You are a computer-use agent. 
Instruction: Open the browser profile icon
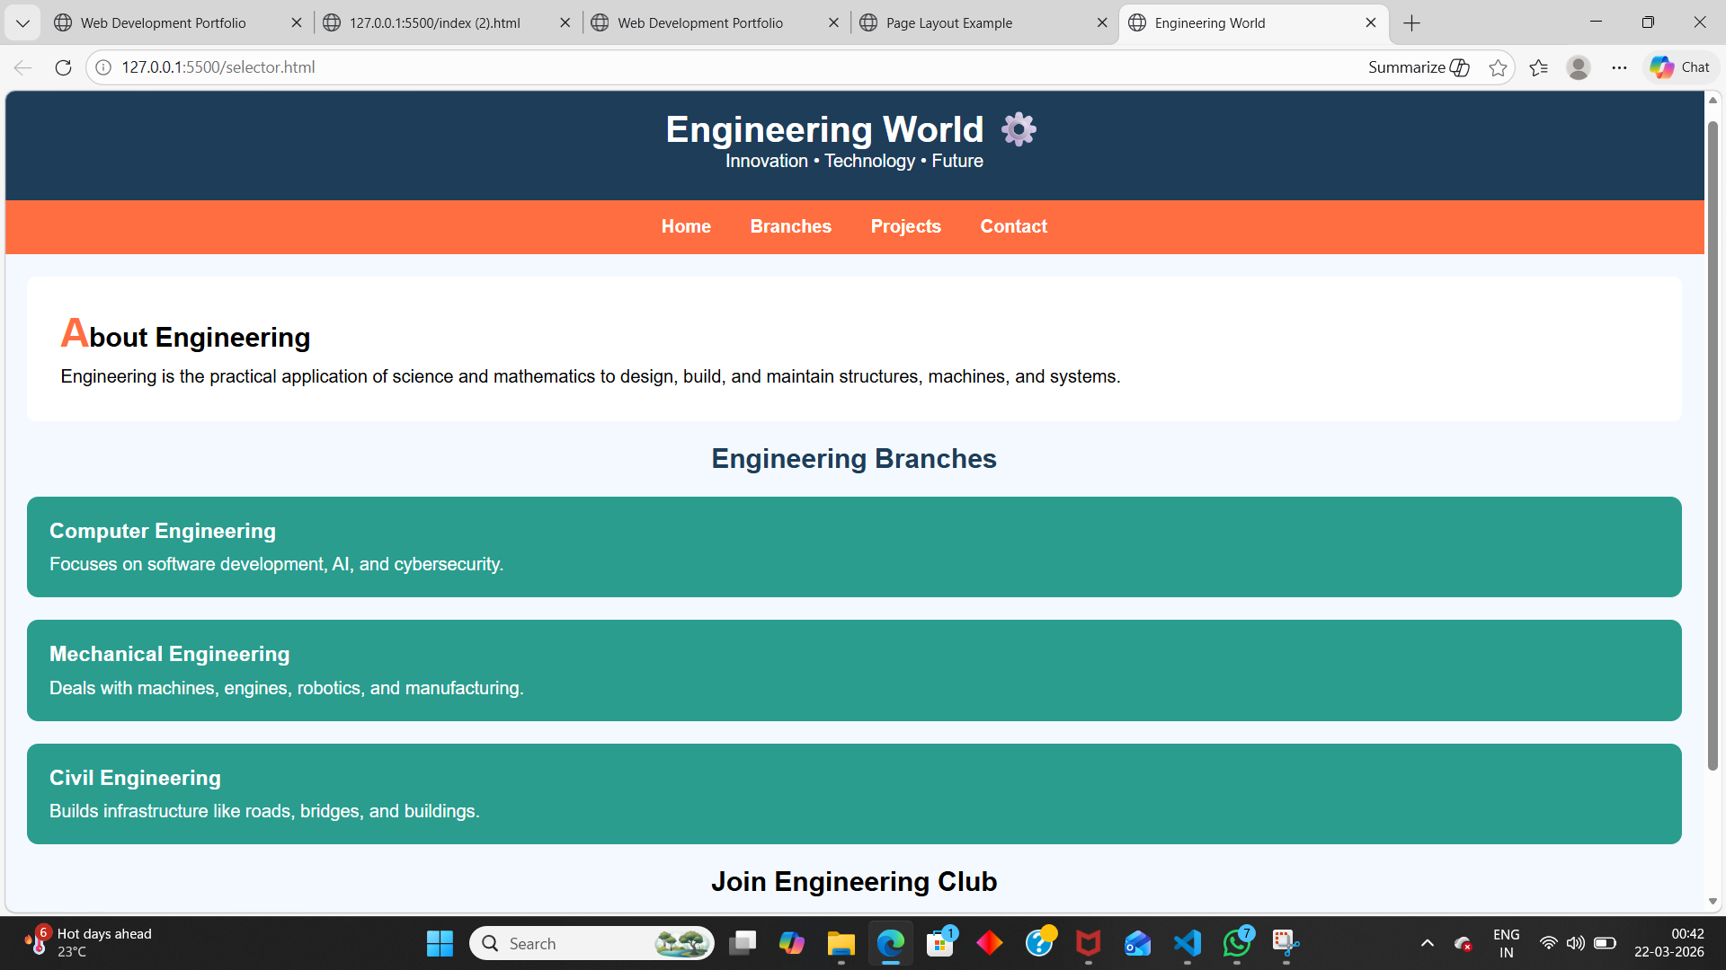point(1579,67)
